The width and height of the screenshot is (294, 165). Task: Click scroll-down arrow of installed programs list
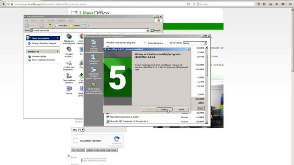click(x=206, y=122)
